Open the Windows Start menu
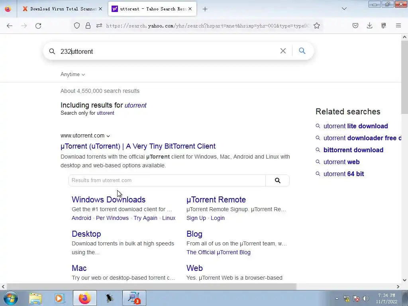Screen dimensions: 408x306 pos(11,298)
